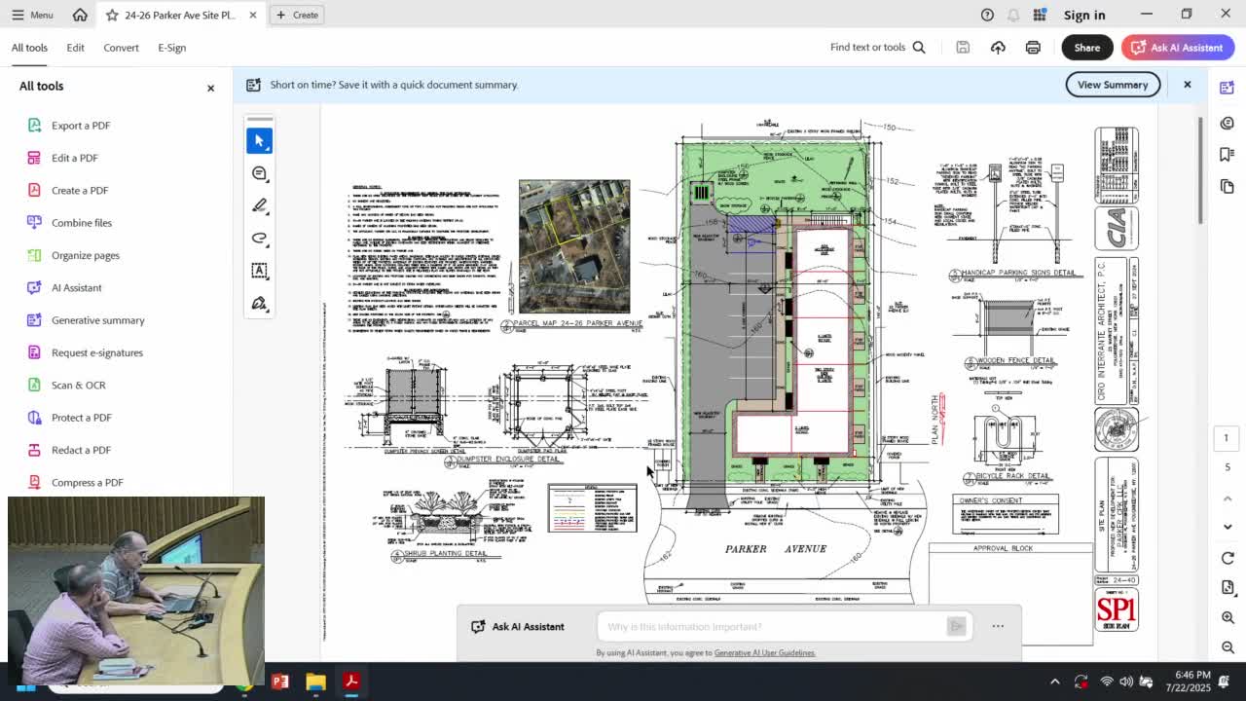Collapse the document summary banner

coord(1187,85)
